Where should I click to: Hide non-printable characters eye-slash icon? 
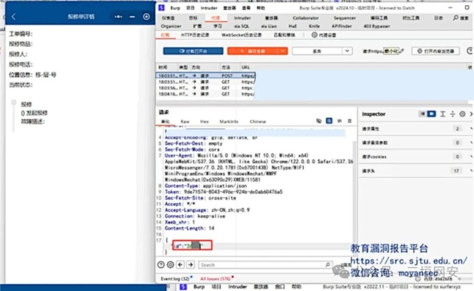click(319, 121)
